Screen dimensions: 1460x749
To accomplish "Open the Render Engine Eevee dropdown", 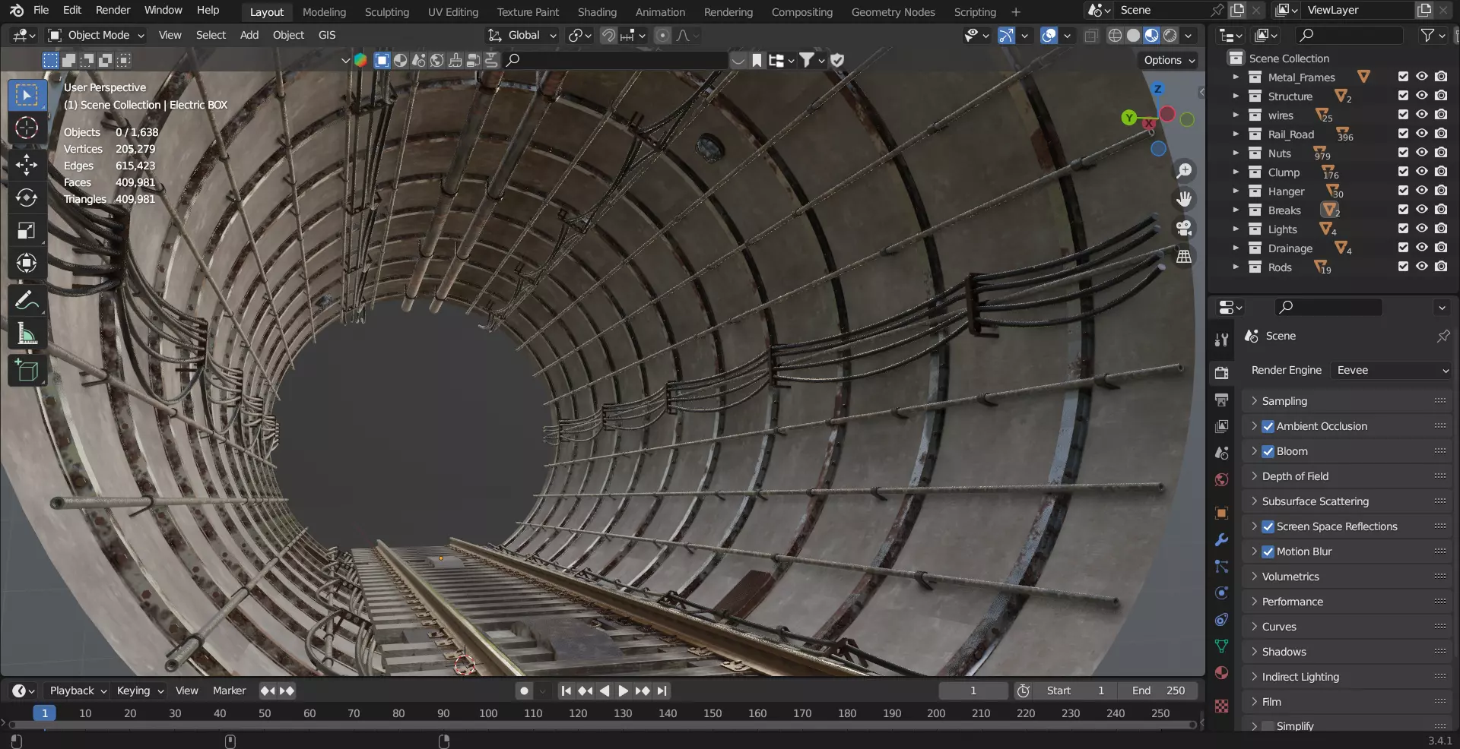I will coord(1392,370).
